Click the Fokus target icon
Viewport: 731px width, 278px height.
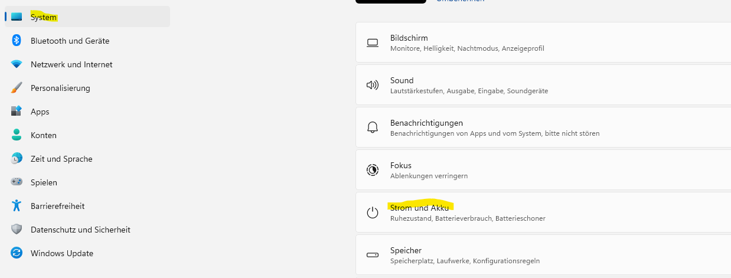click(372, 170)
